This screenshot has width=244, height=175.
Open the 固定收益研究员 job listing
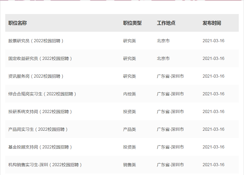(x=40, y=59)
